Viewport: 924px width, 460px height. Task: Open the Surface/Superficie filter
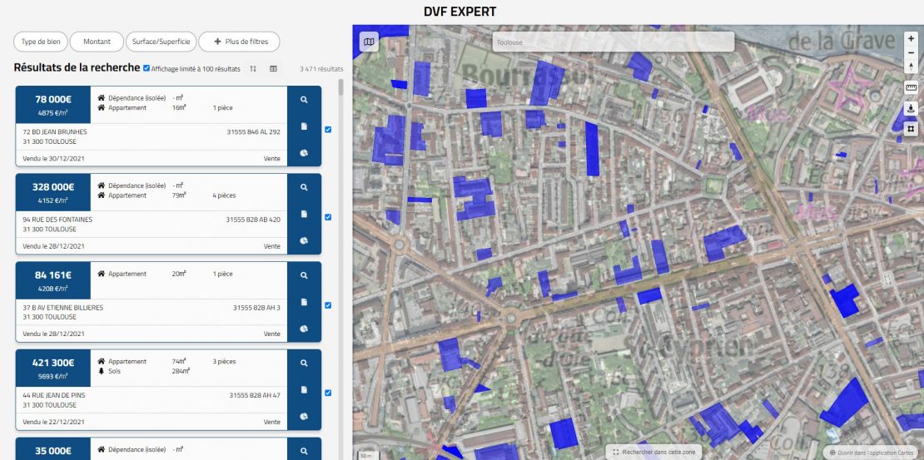[x=161, y=42]
